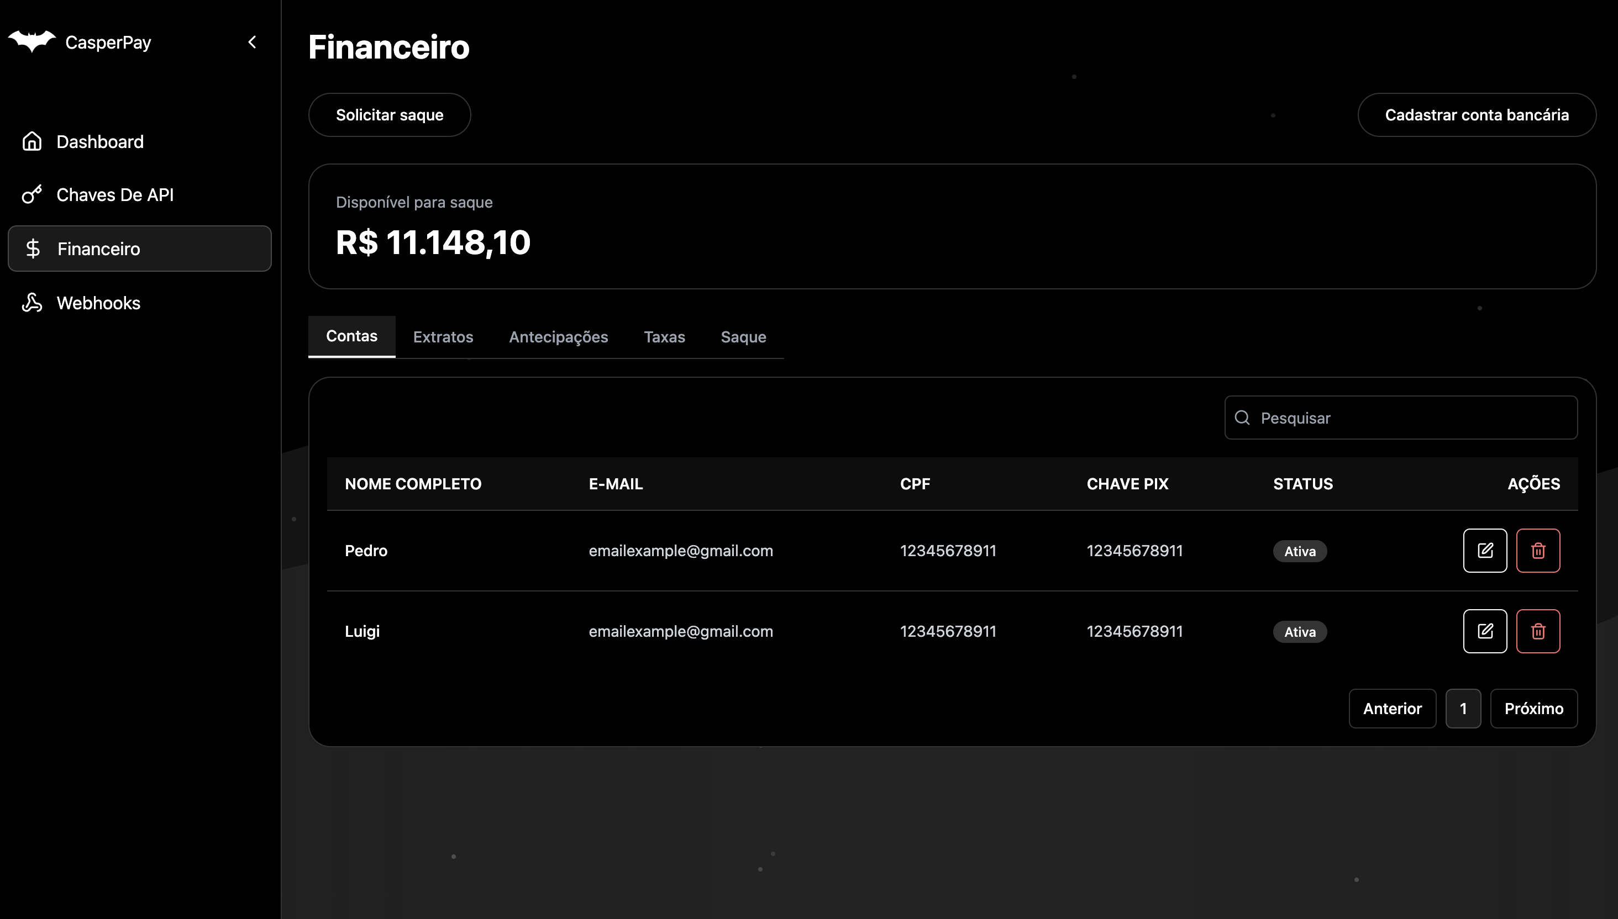Open the Antecipações tab
This screenshot has width=1618, height=919.
pos(558,337)
